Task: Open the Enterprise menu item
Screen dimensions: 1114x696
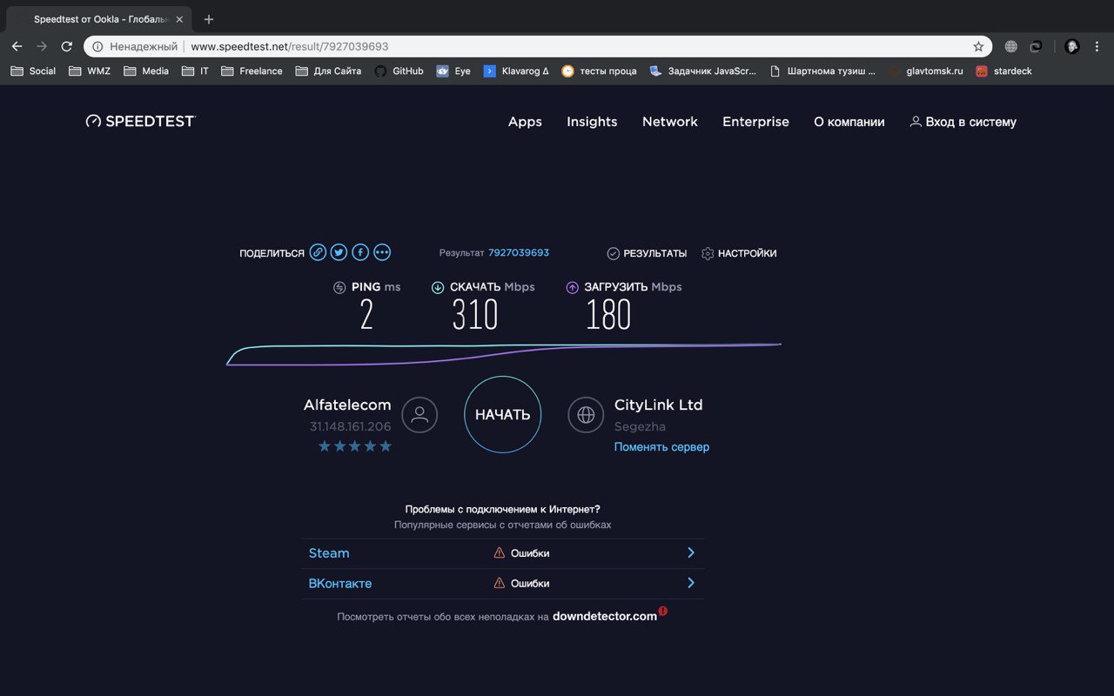Action: point(755,122)
